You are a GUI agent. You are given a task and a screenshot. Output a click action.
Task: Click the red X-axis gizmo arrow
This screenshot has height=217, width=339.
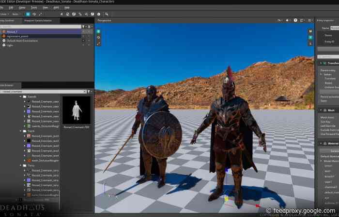pyautogui.click(x=258, y=206)
